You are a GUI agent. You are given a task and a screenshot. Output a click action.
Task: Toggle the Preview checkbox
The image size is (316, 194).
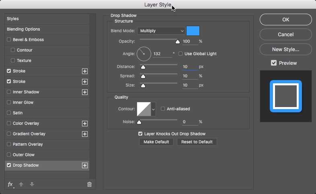pyautogui.click(x=274, y=63)
